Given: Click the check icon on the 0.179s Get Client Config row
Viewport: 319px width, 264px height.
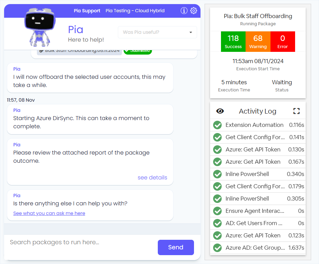Looking at the screenshot, I should pyautogui.click(x=218, y=186).
